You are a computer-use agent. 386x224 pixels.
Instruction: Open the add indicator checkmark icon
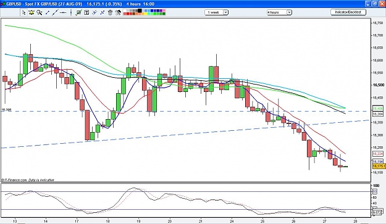(x=78, y=12)
